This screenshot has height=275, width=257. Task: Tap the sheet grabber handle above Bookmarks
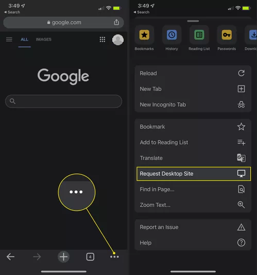(193, 21)
